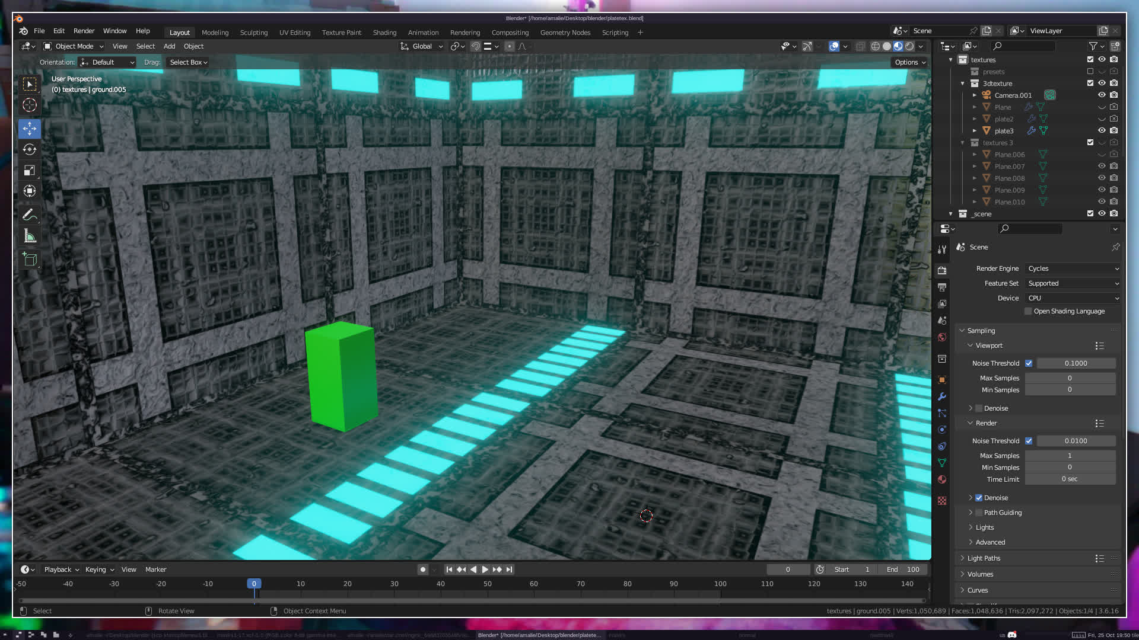The height and width of the screenshot is (640, 1139).
Task: Select the Measure ruler tool
Action: tap(30, 236)
